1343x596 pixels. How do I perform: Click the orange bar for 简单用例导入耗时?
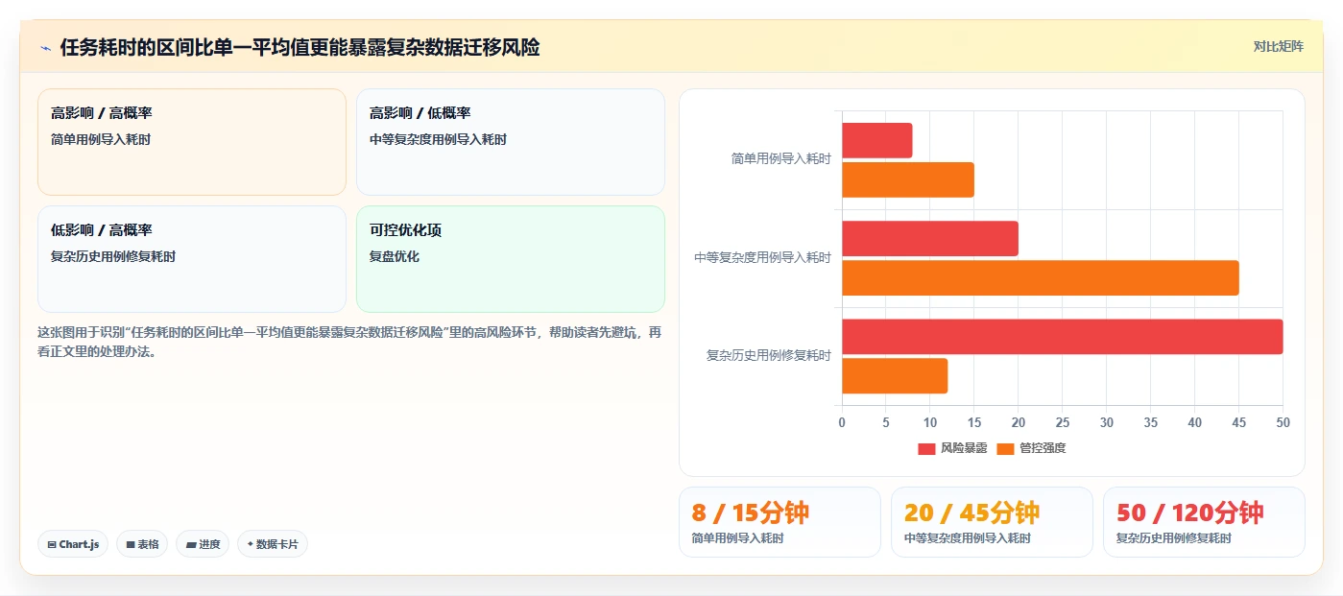point(908,179)
